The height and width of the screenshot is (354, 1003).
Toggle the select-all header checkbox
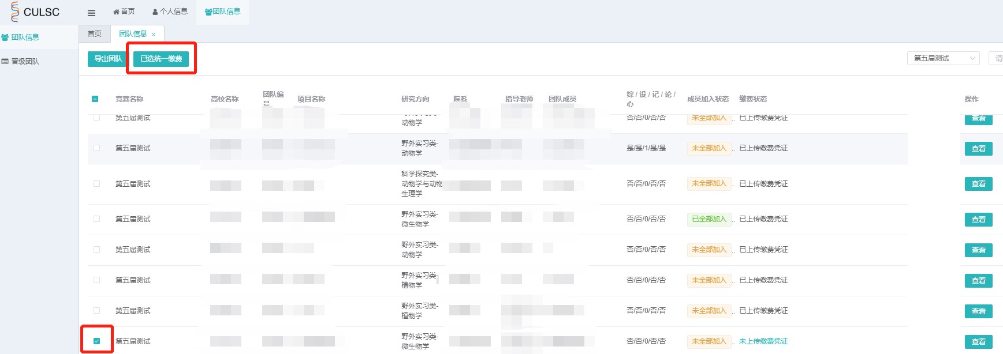click(95, 99)
